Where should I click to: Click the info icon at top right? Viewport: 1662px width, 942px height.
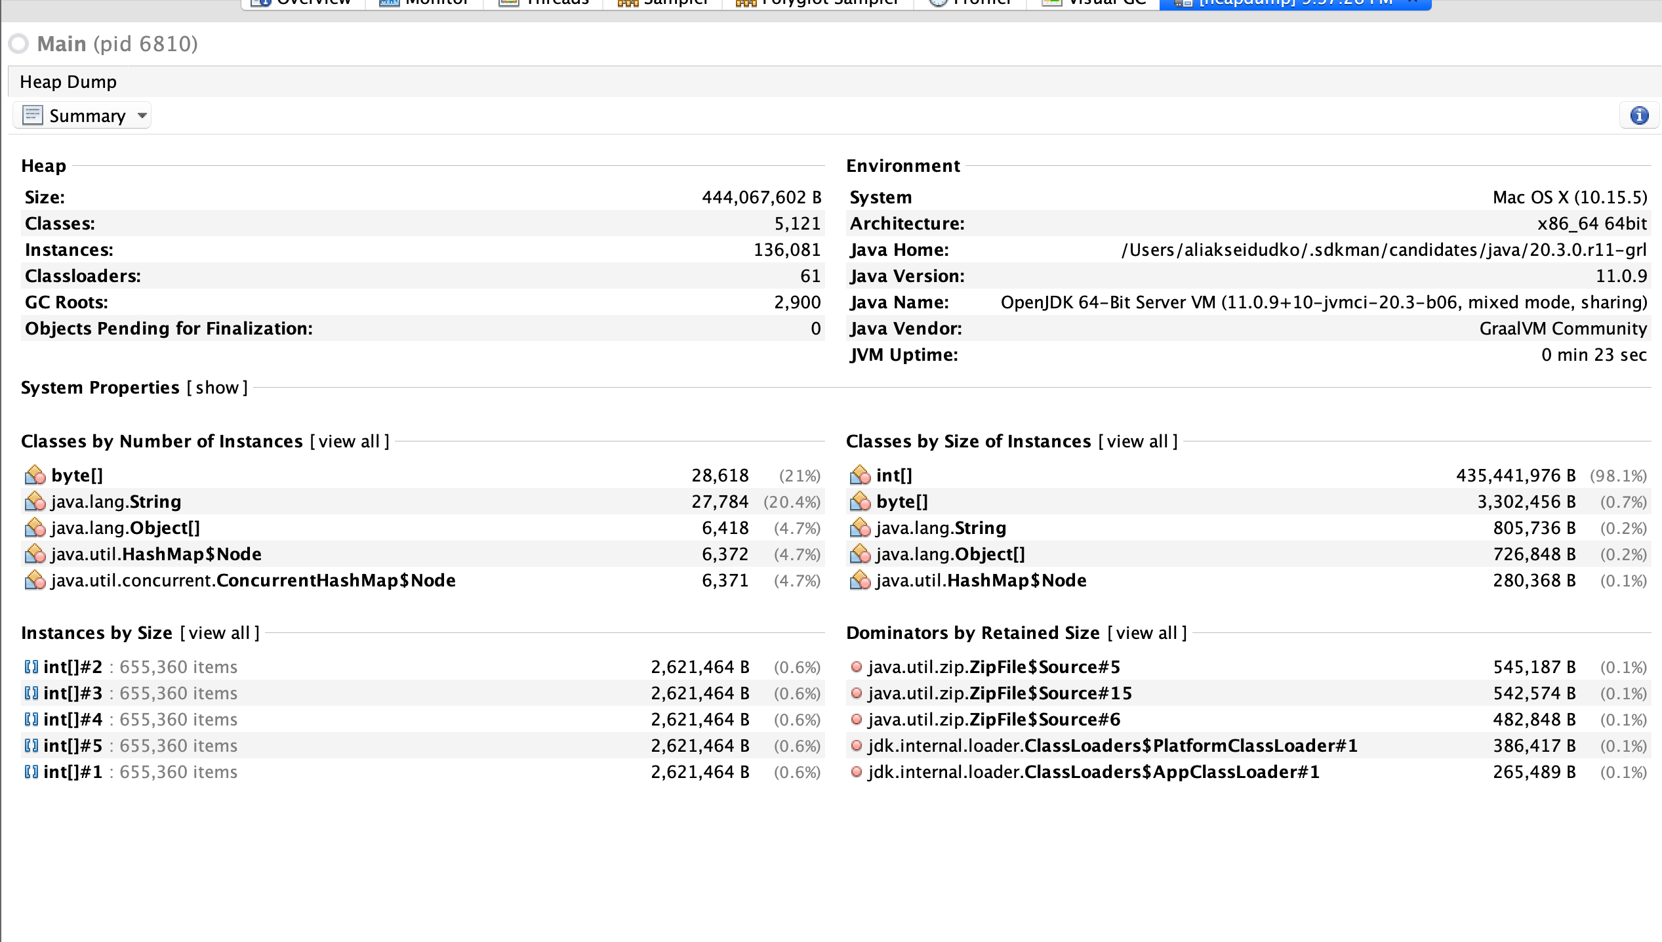[1639, 115]
